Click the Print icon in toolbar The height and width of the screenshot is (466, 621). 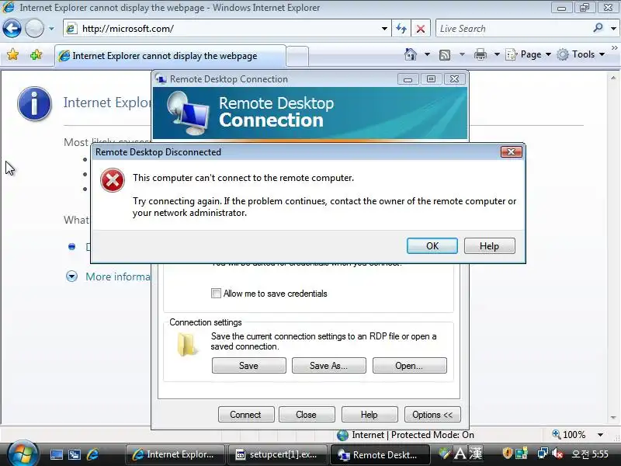pyautogui.click(x=480, y=54)
